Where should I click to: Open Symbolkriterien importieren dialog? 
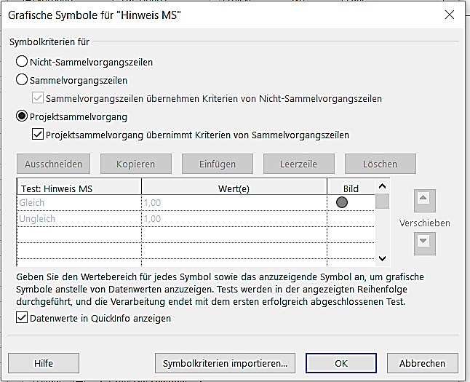click(x=225, y=362)
